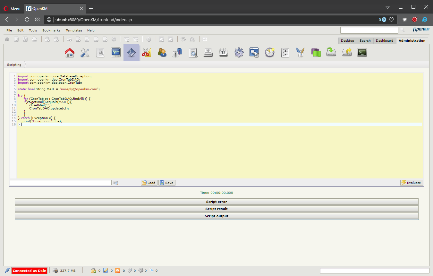Expand the Script error panel

coord(216,202)
